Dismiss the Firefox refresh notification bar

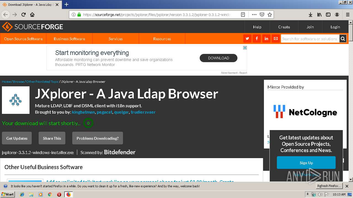click(347, 186)
